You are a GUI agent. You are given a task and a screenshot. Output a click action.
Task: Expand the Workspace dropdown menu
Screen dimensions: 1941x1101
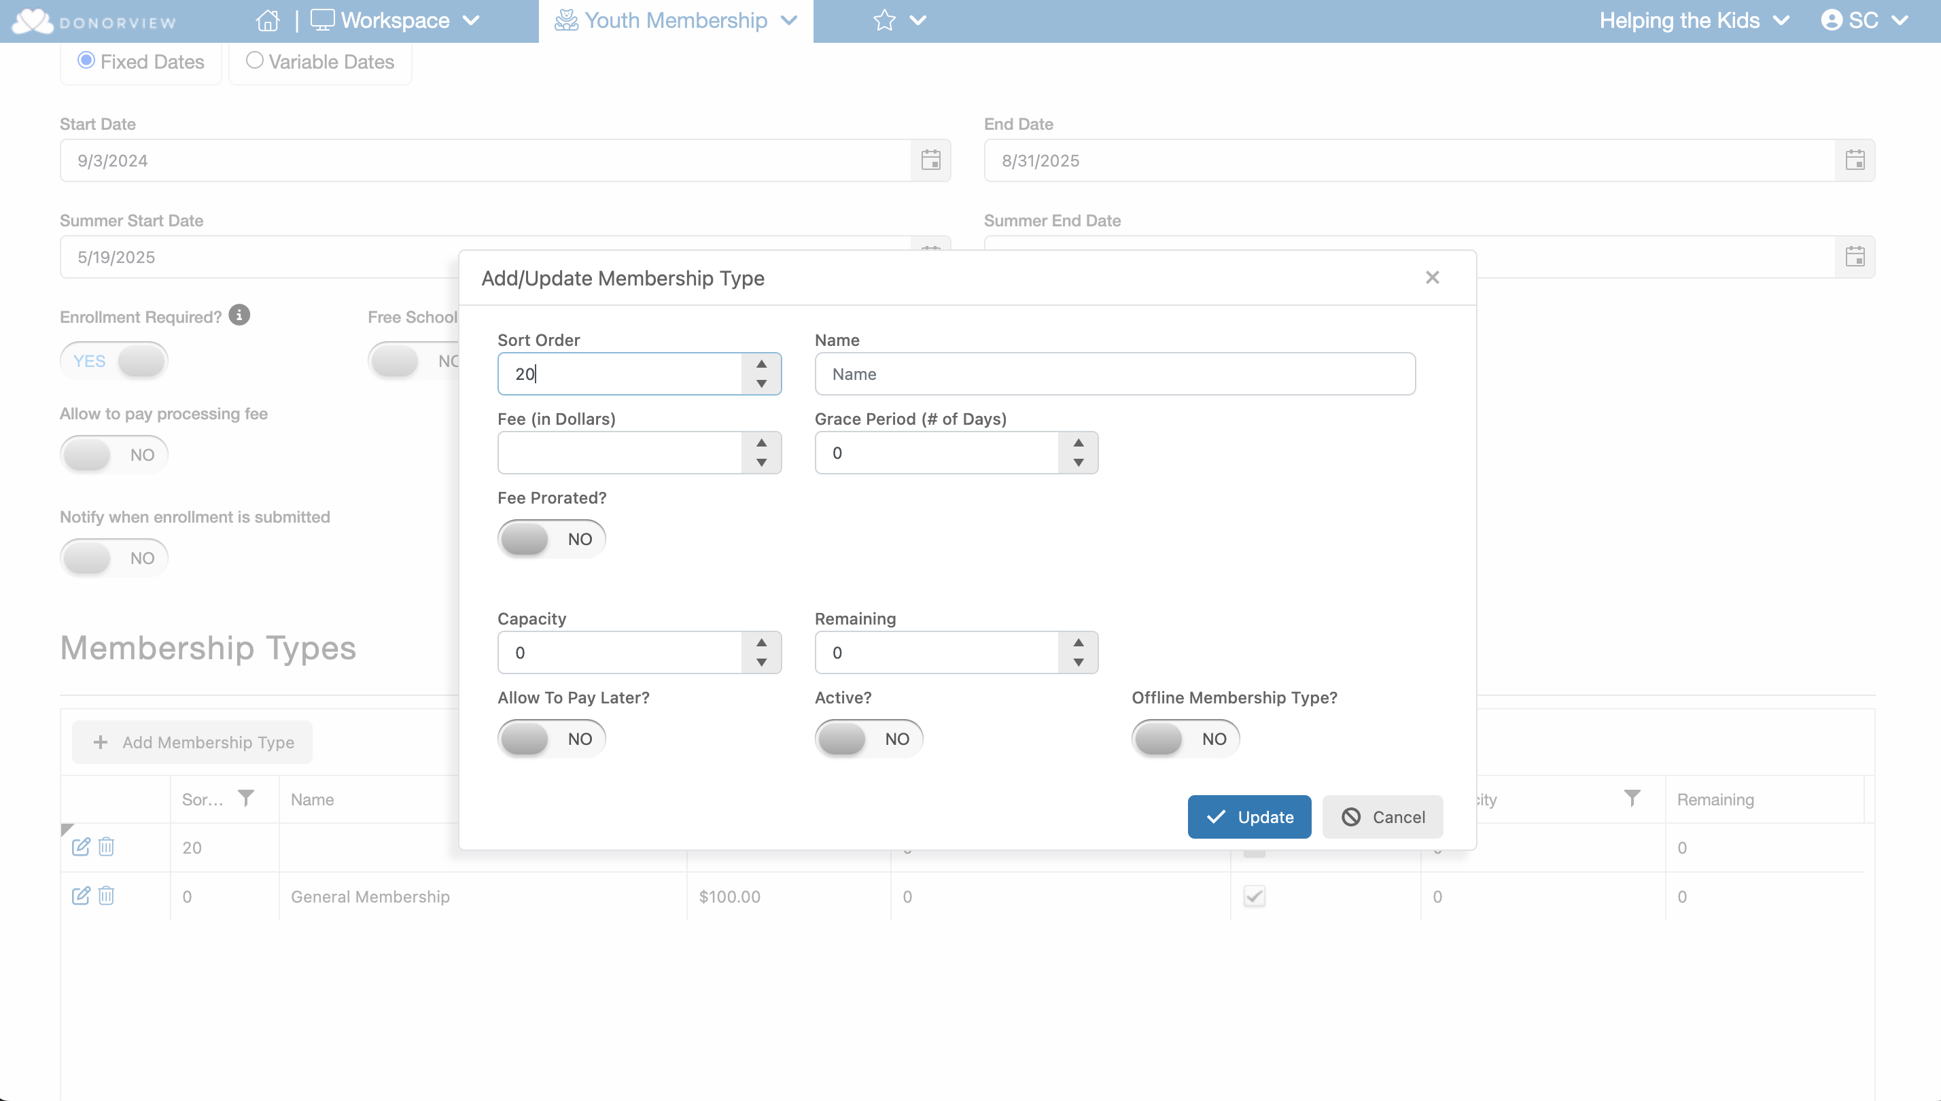pyautogui.click(x=396, y=20)
